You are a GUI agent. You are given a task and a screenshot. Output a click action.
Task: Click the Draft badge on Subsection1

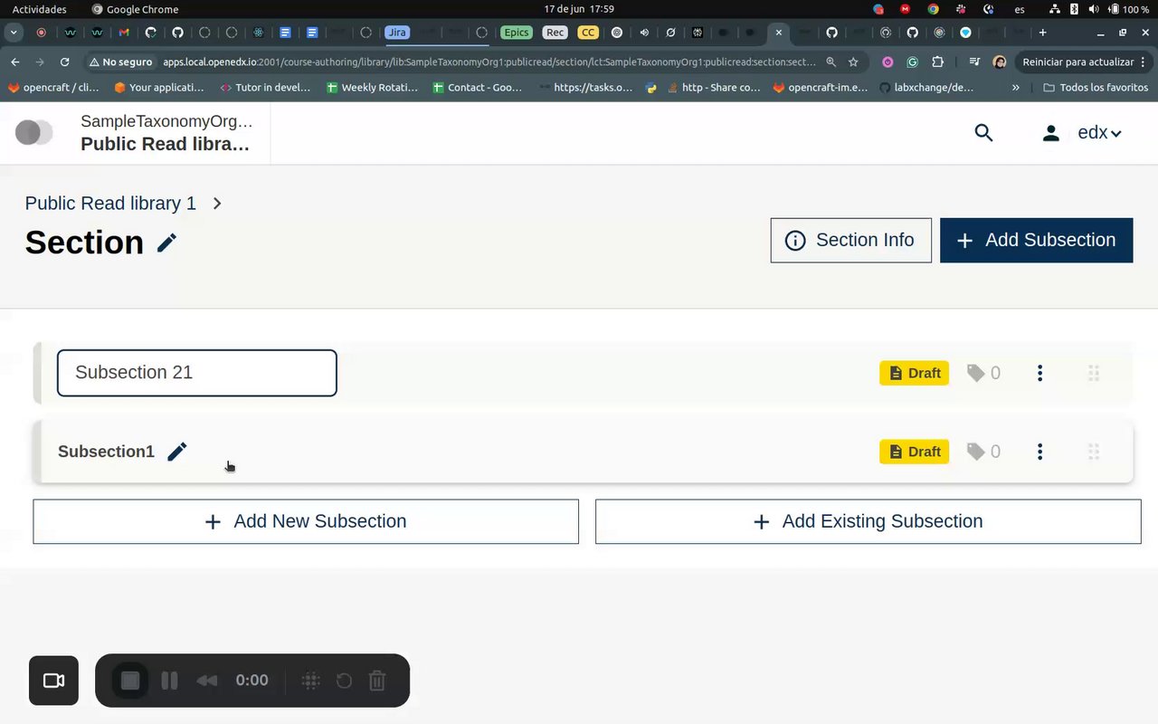pyautogui.click(x=914, y=452)
